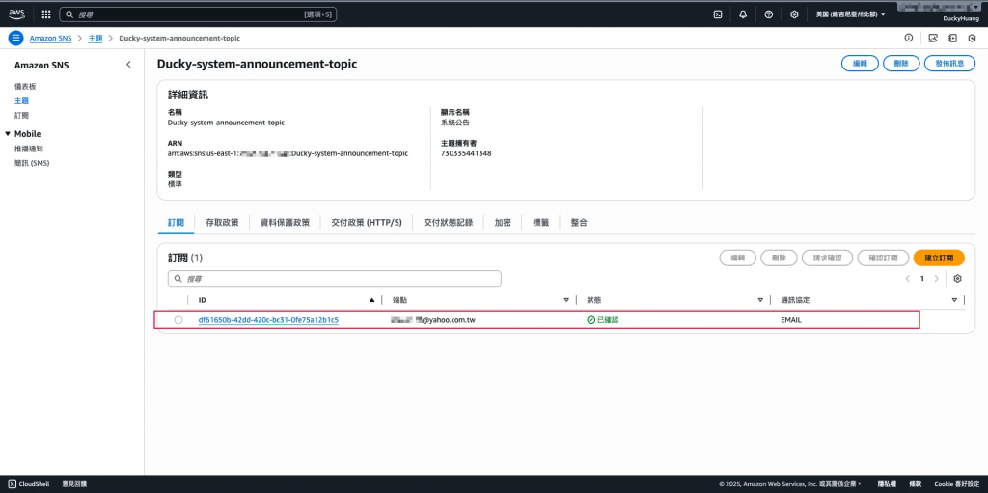This screenshot has height=493, width=988.
Task: Open the tutorials panel play icon
Action: [952, 38]
